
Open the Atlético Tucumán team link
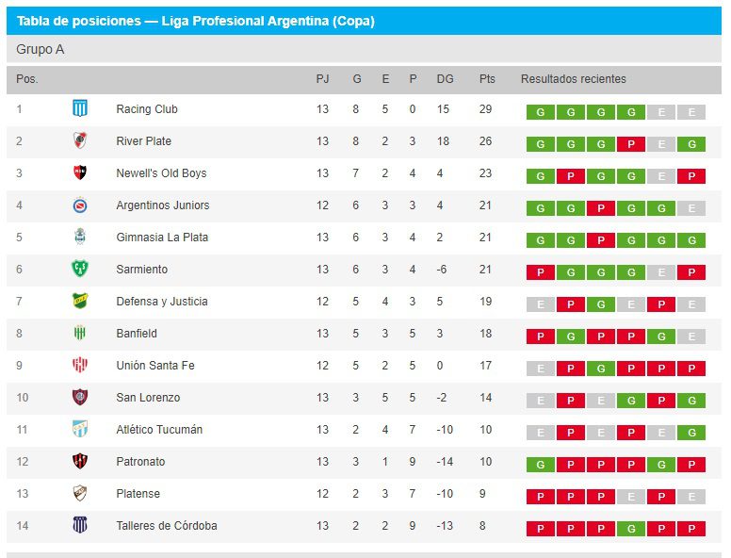point(158,430)
